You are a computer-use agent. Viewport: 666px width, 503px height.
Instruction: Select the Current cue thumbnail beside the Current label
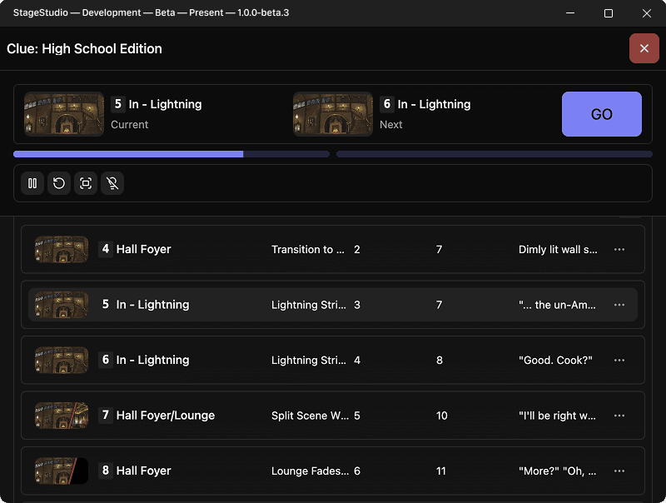click(64, 114)
